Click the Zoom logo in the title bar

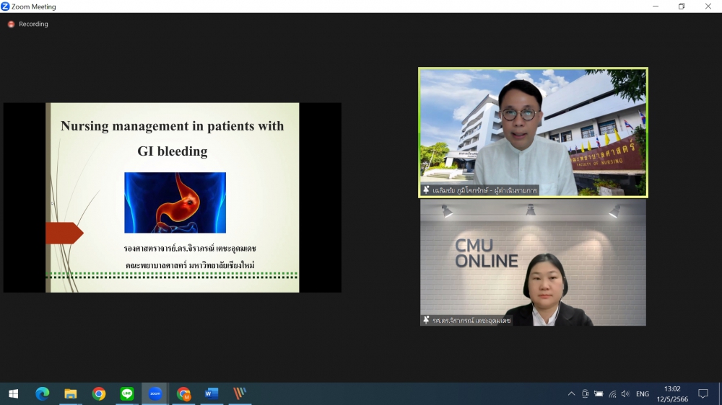5,6
